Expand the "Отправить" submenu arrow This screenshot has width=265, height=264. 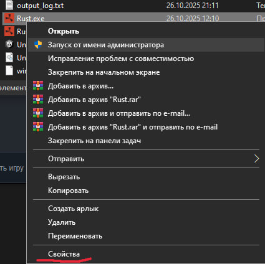(x=257, y=159)
